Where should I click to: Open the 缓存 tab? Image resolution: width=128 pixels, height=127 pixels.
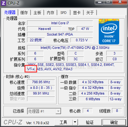click(24, 13)
